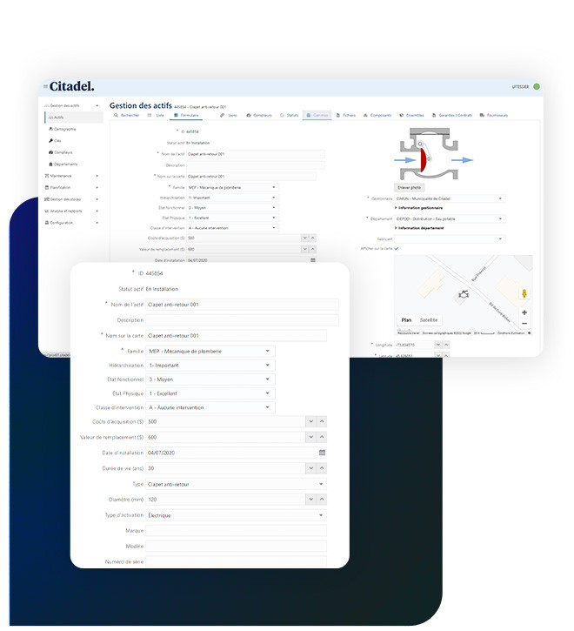Click the green user avatar icon
574x631 pixels.
click(x=537, y=87)
